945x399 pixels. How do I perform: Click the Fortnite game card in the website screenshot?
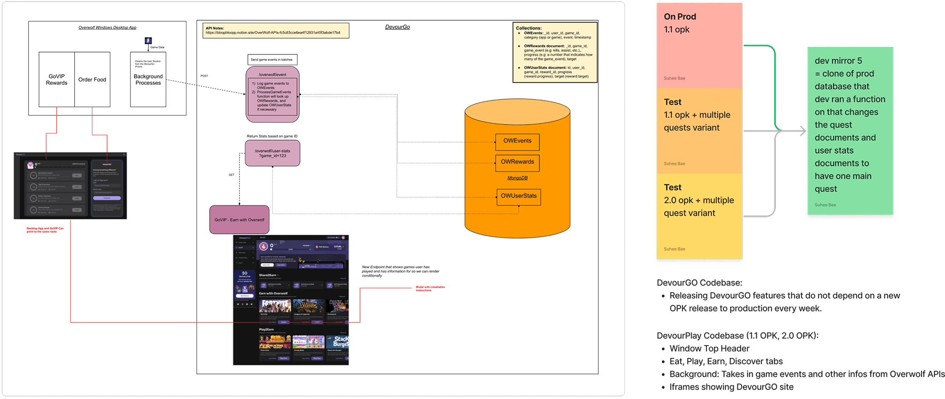click(x=275, y=312)
